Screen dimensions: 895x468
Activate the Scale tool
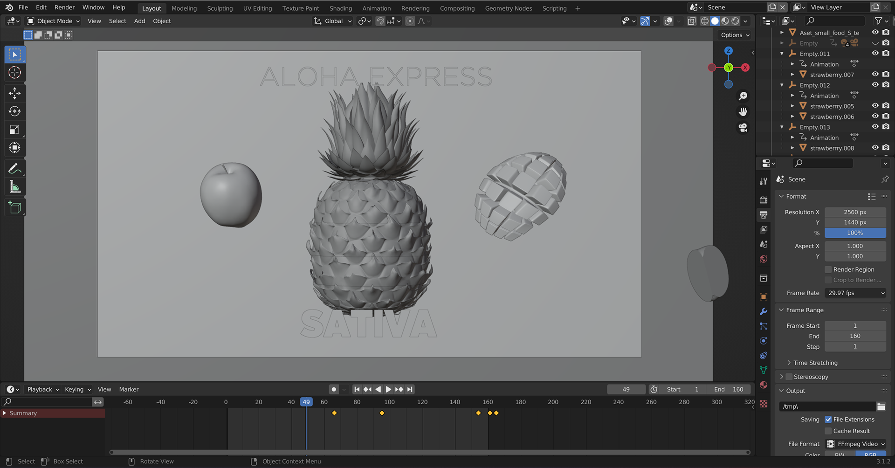click(x=14, y=130)
